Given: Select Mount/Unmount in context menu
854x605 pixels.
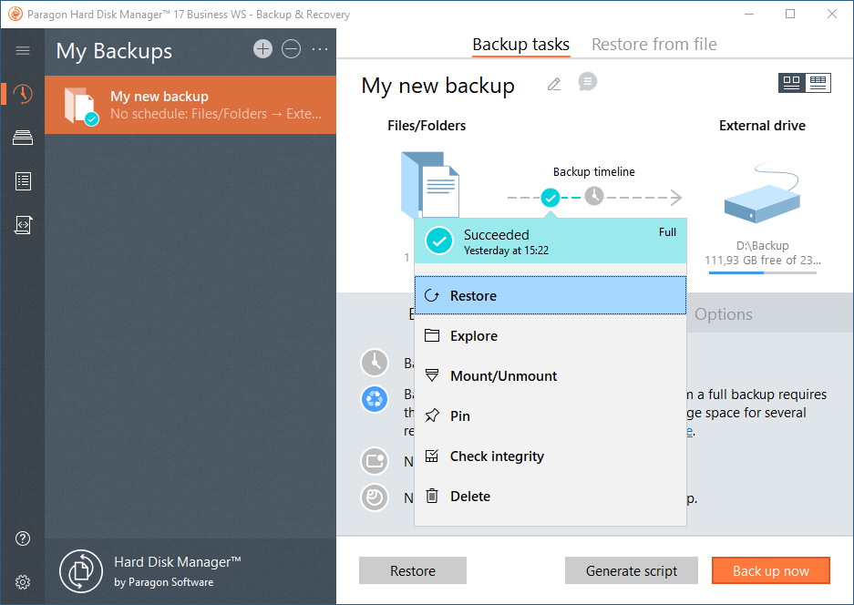Looking at the screenshot, I should tap(550, 375).
